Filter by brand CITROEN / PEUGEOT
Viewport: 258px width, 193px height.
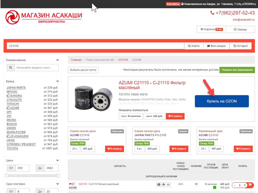pyautogui.click(x=21, y=144)
